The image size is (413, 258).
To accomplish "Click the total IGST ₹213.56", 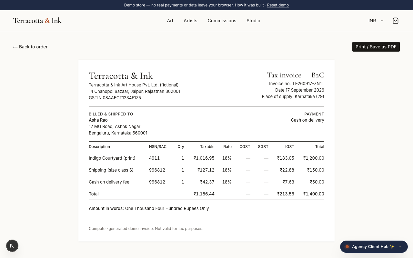I will pos(286,194).
